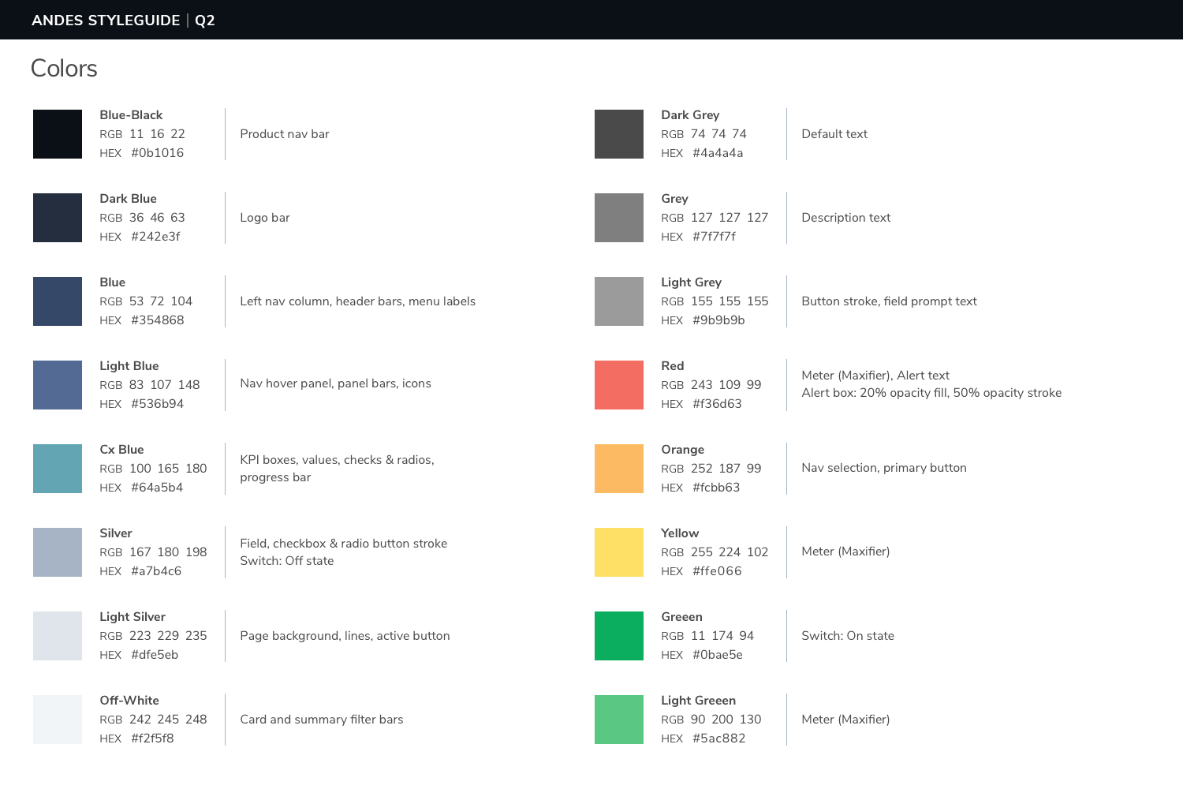1183x789 pixels.
Task: Click hex value #9b9b9b
Action: pyautogui.click(x=718, y=320)
